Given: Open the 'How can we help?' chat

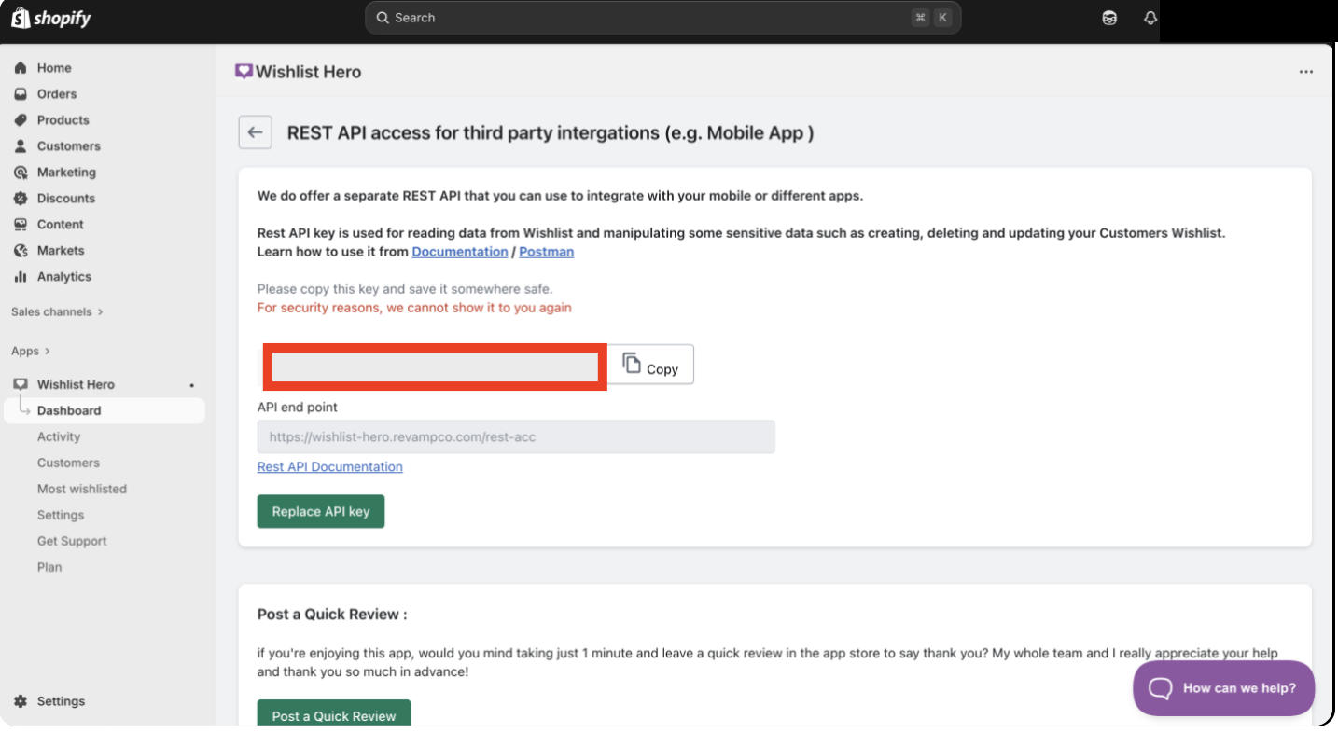Looking at the screenshot, I should (1223, 688).
